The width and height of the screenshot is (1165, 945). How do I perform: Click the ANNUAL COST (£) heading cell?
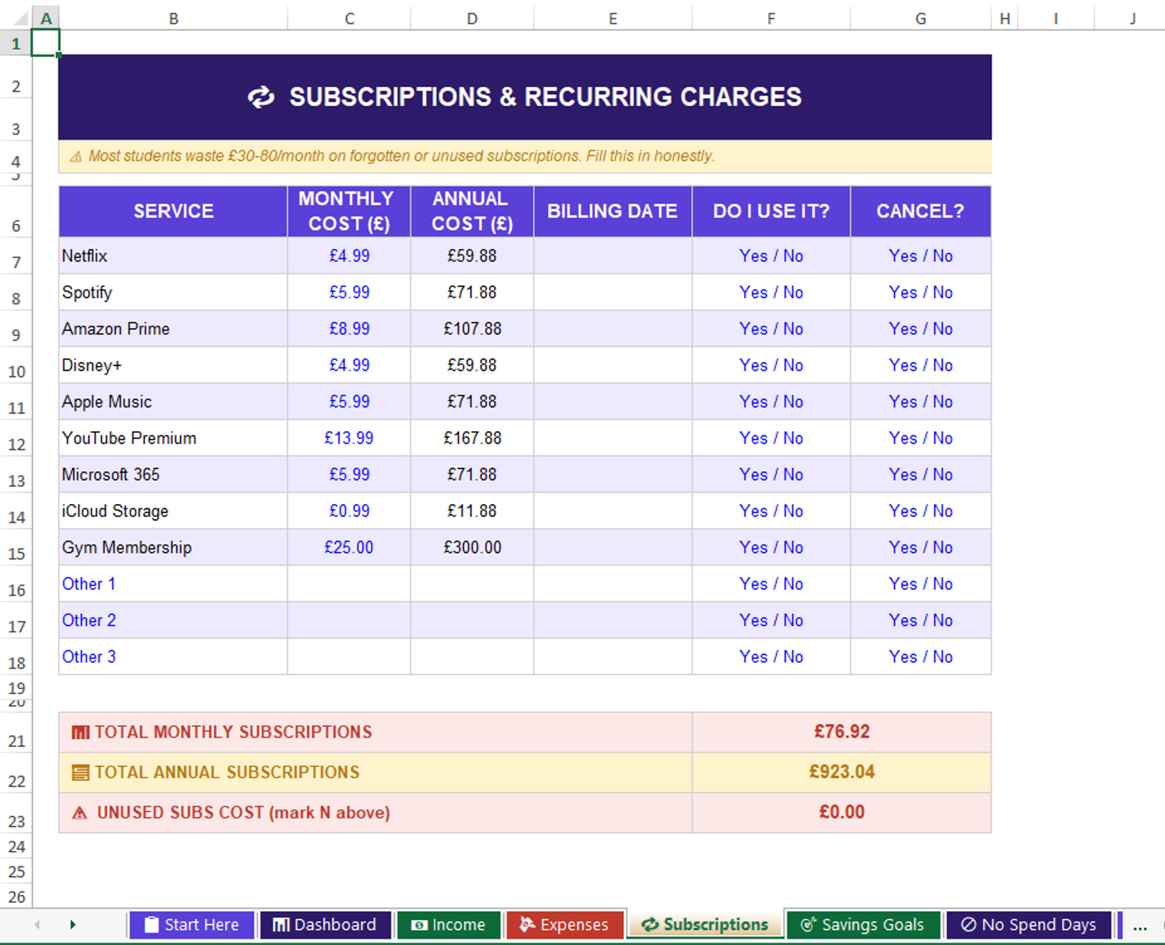pyautogui.click(x=473, y=211)
